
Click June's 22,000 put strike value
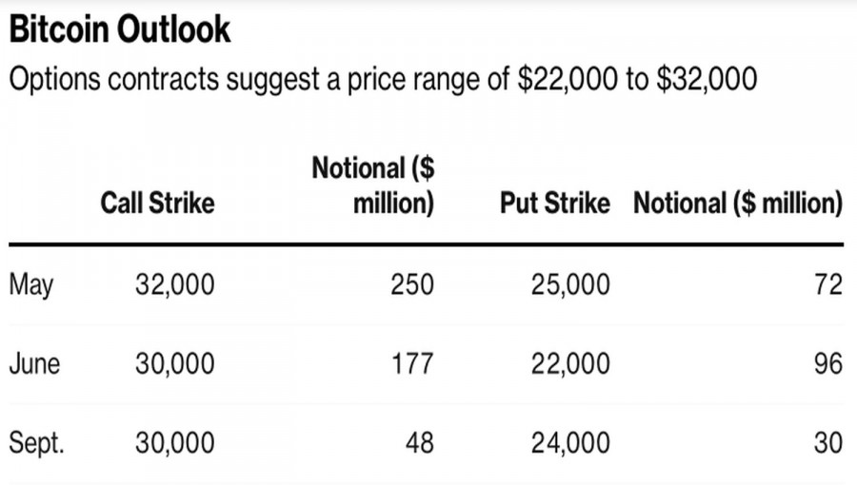click(570, 363)
